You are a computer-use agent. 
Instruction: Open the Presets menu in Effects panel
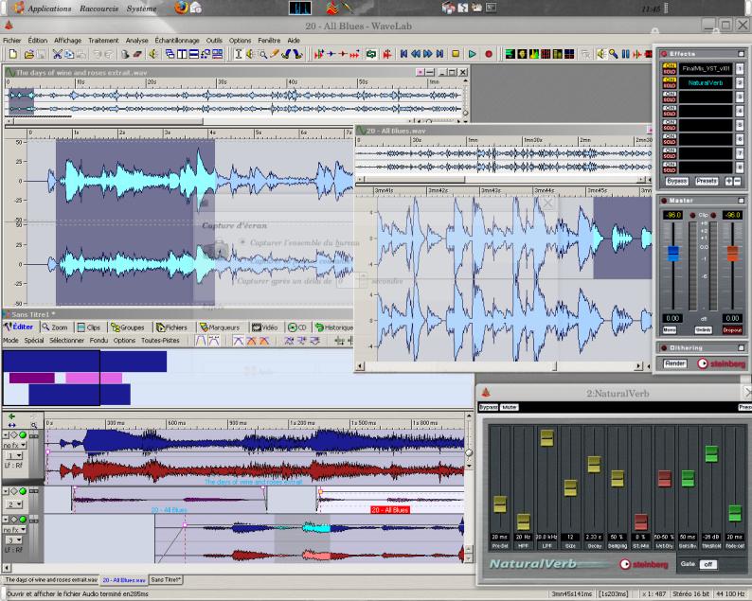coord(706,181)
